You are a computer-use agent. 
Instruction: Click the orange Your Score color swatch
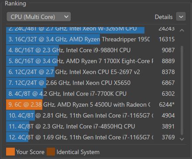click(10, 152)
